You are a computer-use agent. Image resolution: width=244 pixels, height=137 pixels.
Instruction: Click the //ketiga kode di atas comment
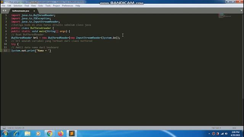(x=51, y=25)
